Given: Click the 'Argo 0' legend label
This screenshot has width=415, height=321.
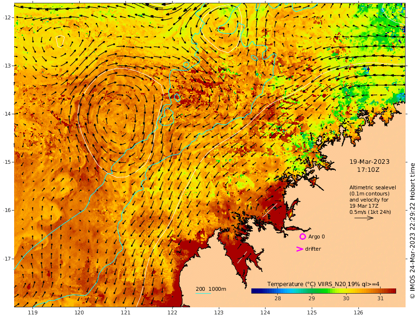Looking at the screenshot, I should 316,237.
